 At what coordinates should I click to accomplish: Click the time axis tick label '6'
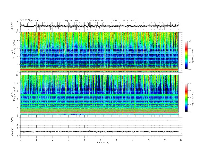click(x=117, y=140)
